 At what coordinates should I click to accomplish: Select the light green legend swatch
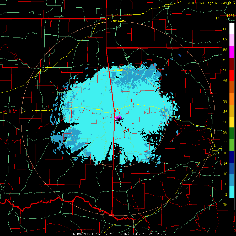[232, 145]
